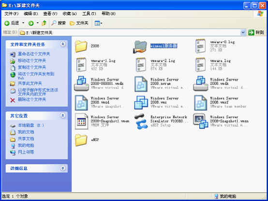Select Windows Server 2008.vmsd snapshot icon

pos(81,102)
